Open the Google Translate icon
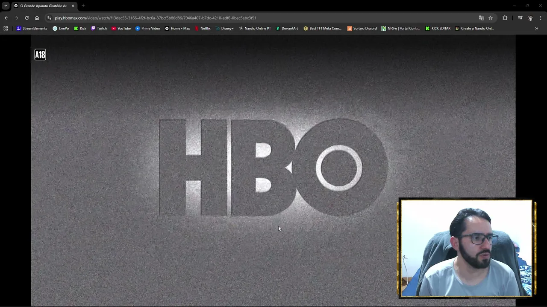 pyautogui.click(x=481, y=18)
